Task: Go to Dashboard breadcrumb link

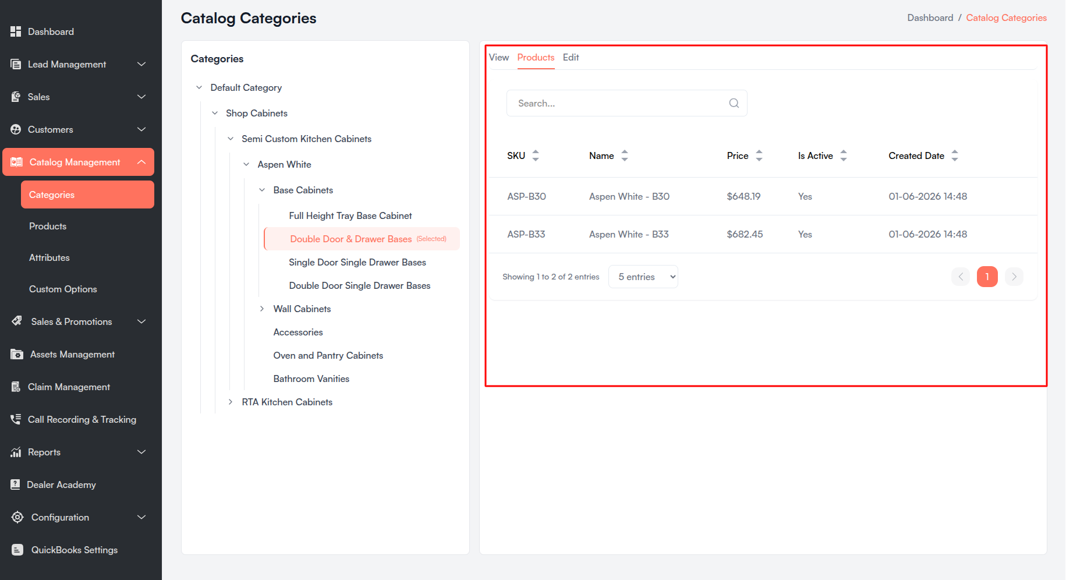Action: pos(930,17)
